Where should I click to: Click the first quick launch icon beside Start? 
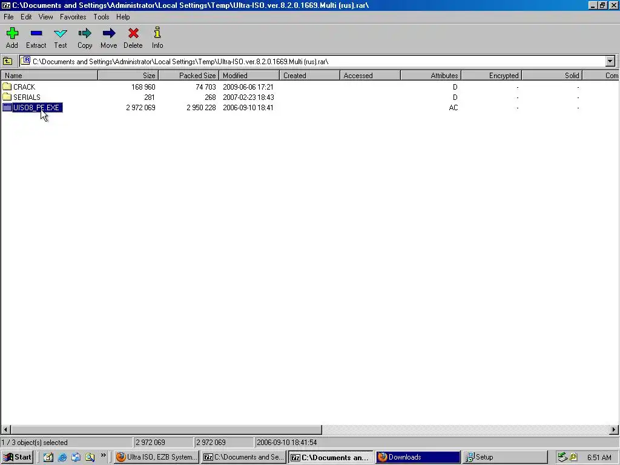tap(48, 458)
